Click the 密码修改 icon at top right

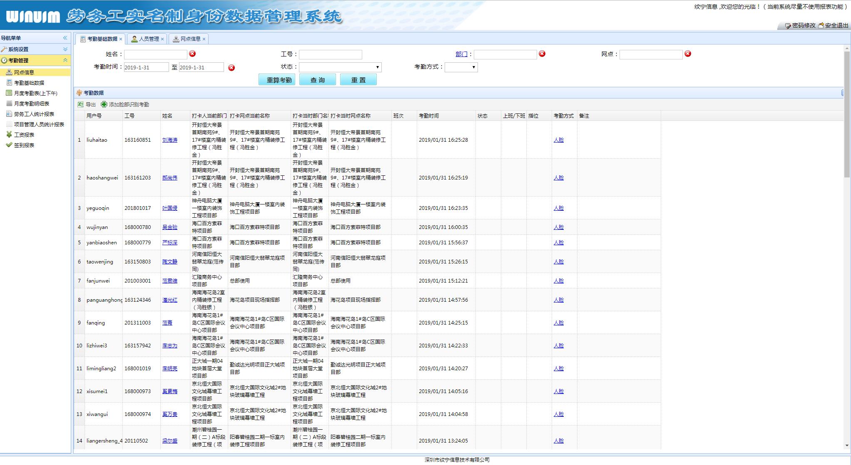coord(788,26)
